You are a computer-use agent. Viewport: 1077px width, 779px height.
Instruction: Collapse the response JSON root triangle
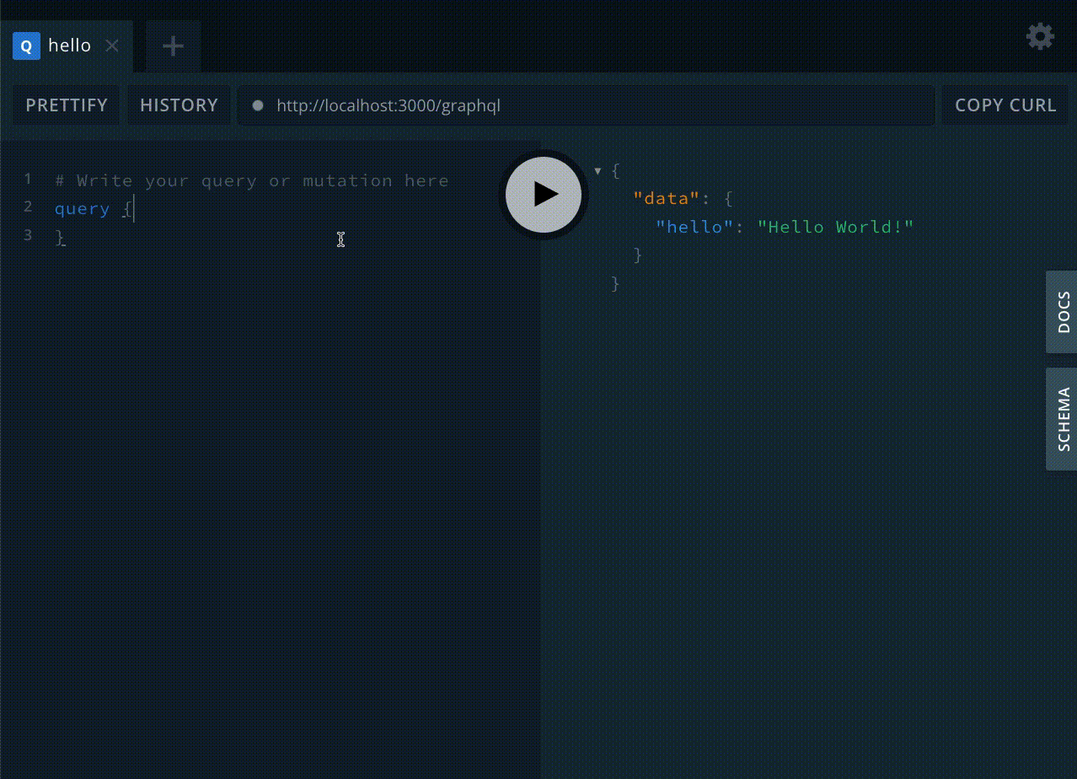coord(597,171)
